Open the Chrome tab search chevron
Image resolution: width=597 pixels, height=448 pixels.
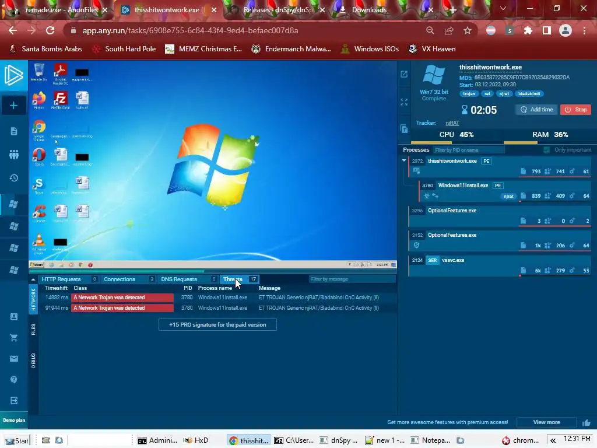(503, 8)
